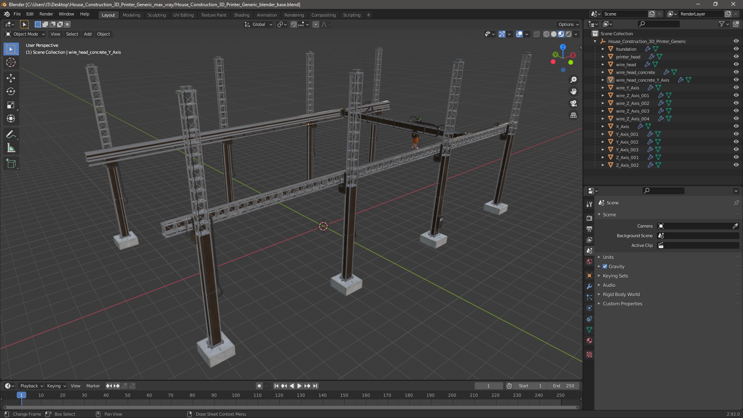Image resolution: width=743 pixels, height=418 pixels.
Task: Hide the printer_head object
Action: (x=736, y=57)
